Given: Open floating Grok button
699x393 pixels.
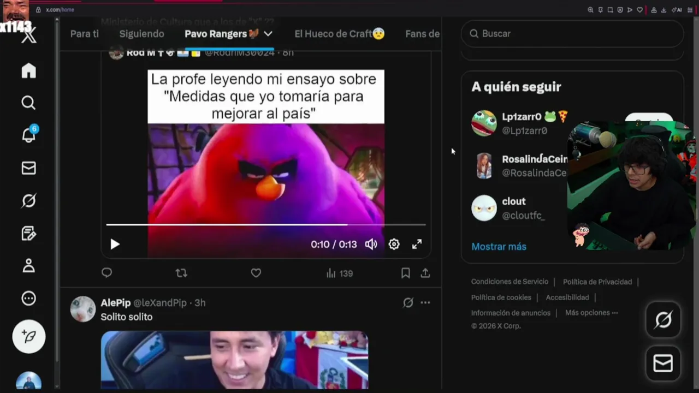Looking at the screenshot, I should pos(663,319).
